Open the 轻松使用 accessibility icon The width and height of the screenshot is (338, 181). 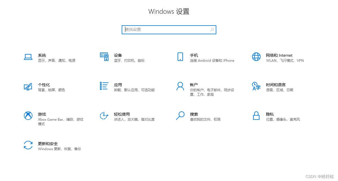click(104, 116)
